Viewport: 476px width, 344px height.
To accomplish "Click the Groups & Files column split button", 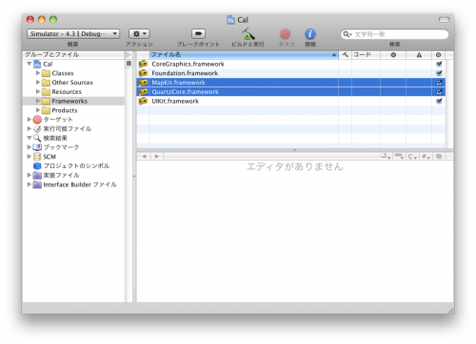I will (x=129, y=55).
